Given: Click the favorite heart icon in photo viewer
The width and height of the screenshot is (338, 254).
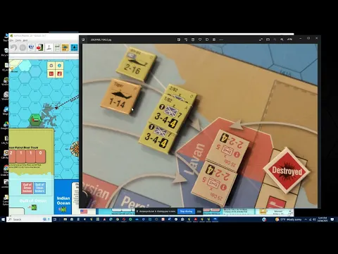Looking at the screenshot, I should tap(200, 40).
